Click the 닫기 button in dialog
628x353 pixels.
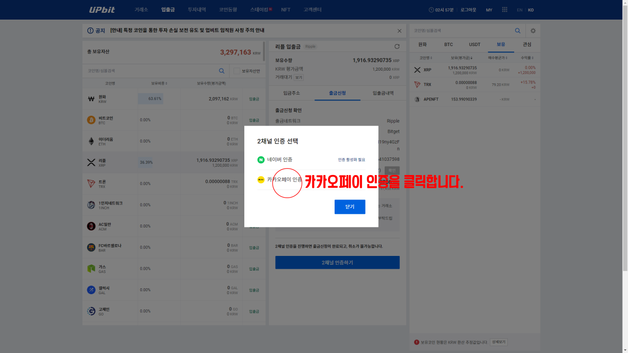(x=350, y=207)
